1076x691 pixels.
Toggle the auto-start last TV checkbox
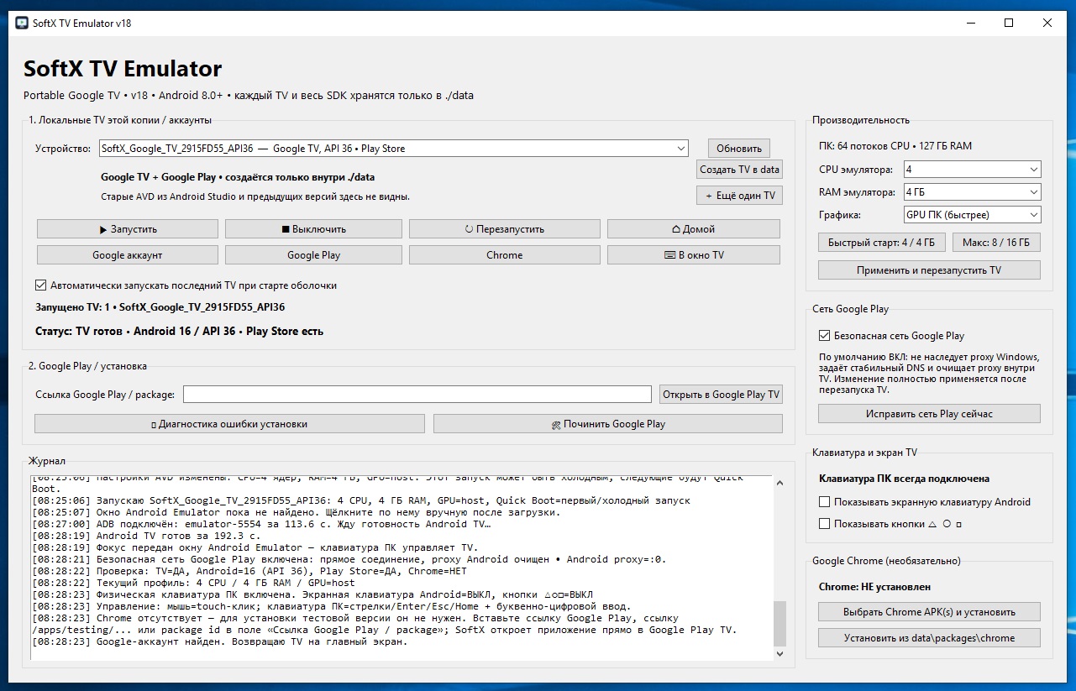pyautogui.click(x=41, y=285)
